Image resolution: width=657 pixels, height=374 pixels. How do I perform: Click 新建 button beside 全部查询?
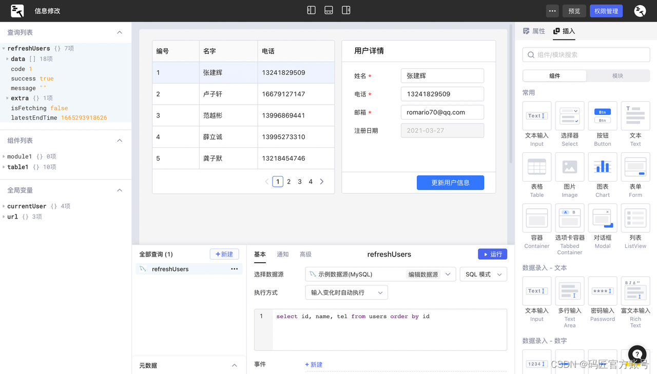click(224, 254)
